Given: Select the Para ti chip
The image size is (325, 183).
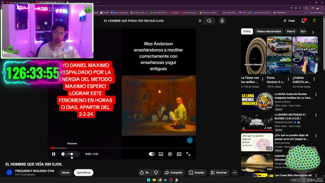Looking at the screenshot, I should tap(291, 32).
